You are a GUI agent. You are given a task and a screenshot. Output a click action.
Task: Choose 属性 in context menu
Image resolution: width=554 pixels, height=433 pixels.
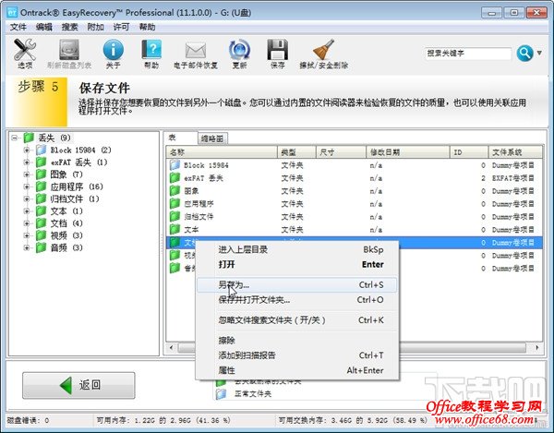click(296, 370)
